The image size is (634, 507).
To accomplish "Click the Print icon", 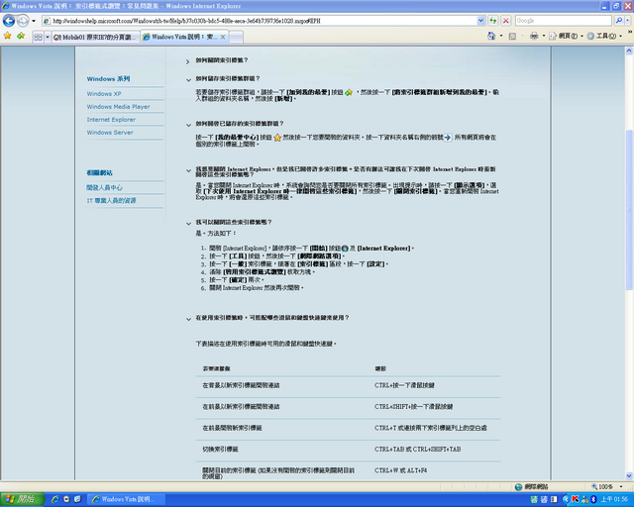I will coord(534,36).
